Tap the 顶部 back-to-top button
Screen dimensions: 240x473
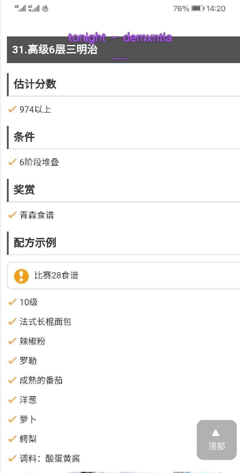tap(217, 440)
